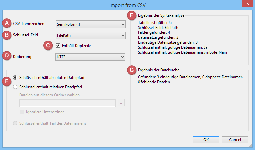Select Schlüssel enthält relativen Dateipfad option
The height and width of the screenshot is (150, 255).
pos(15,87)
